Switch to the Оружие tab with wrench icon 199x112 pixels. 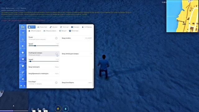pos(53,27)
